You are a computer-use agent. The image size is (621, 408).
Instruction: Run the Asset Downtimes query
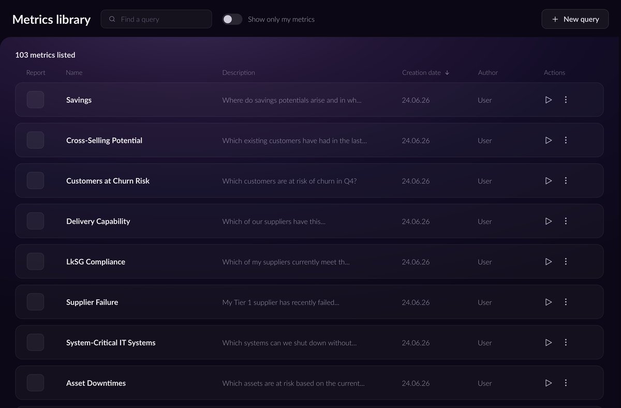point(549,383)
